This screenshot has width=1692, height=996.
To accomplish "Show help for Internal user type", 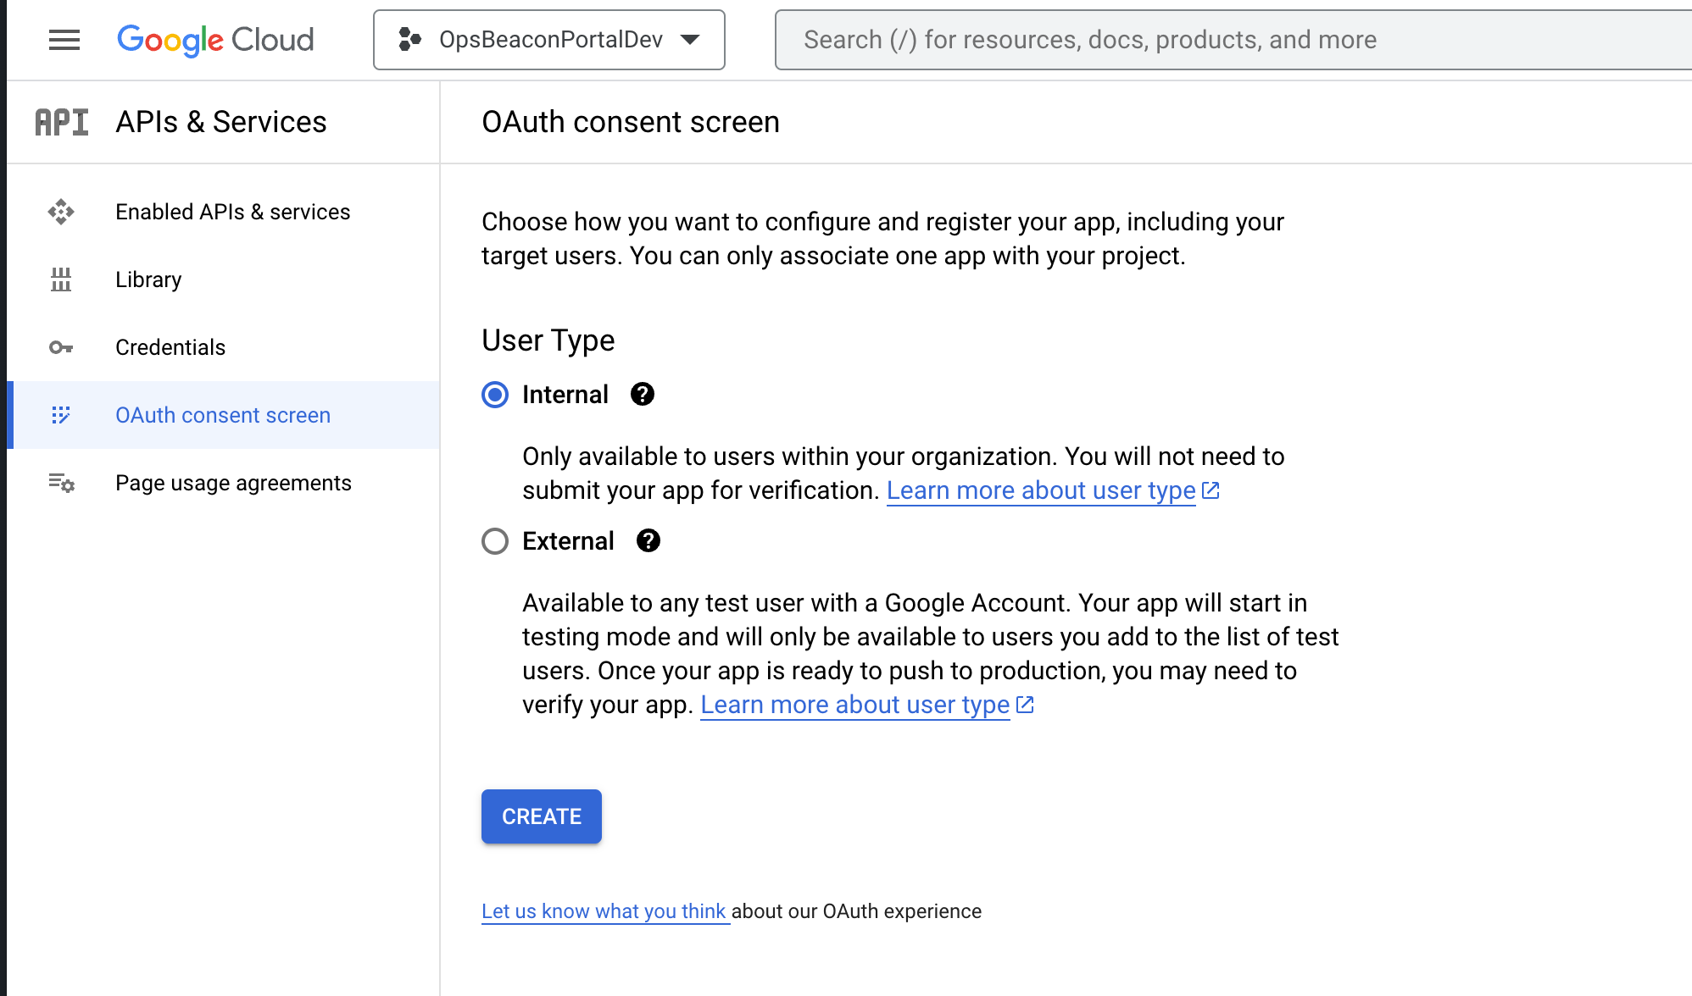I will tap(643, 394).
